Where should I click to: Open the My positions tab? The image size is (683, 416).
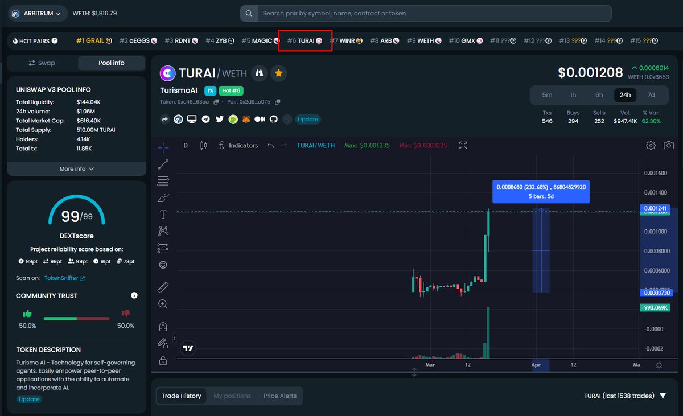click(232, 396)
